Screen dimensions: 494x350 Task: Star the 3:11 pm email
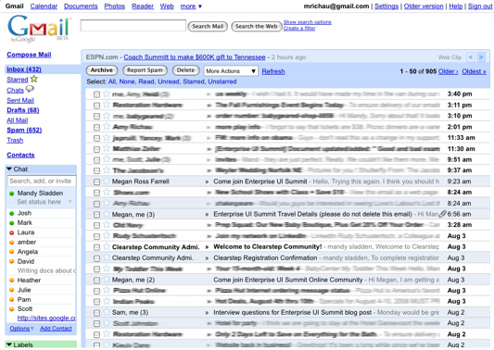107,105
